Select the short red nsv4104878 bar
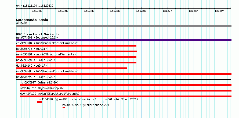 pos(39,102)
